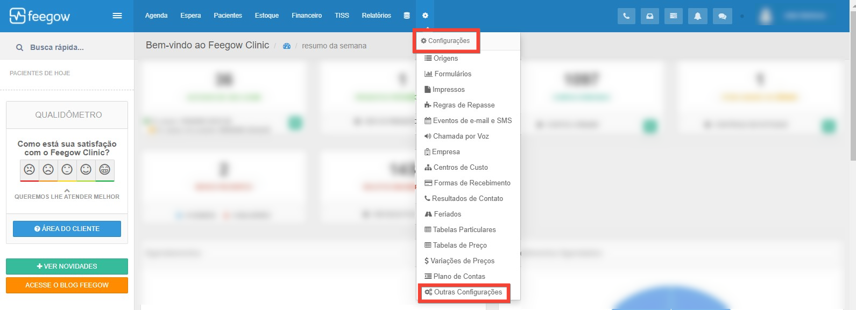856x310 pixels.
Task: Click the QUALIDÔMETRO panel title
Action: tap(68, 115)
